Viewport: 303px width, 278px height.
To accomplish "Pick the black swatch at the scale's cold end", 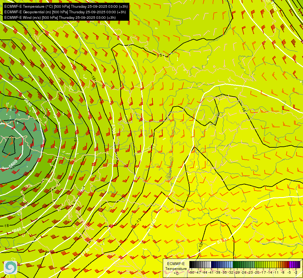I will pos(191,264).
